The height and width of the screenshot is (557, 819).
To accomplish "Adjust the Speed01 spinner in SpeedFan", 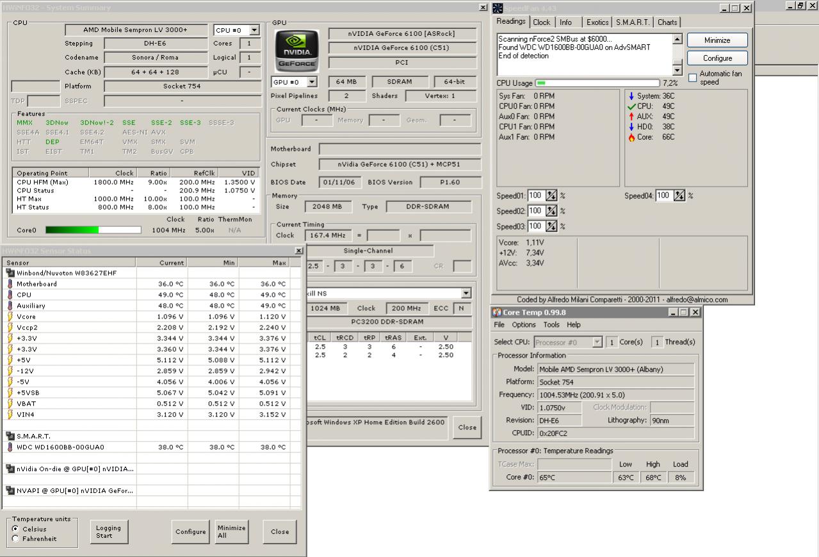I will (551, 195).
